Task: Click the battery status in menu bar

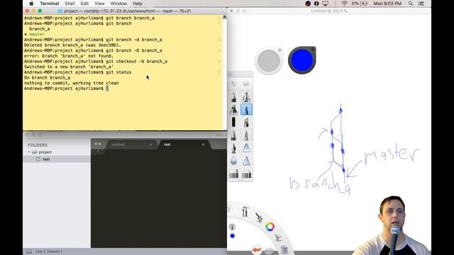Action: (360, 4)
